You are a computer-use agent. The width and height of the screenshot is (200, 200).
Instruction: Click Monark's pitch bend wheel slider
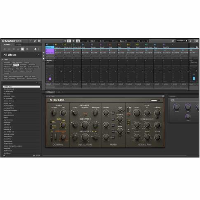tap(52, 137)
